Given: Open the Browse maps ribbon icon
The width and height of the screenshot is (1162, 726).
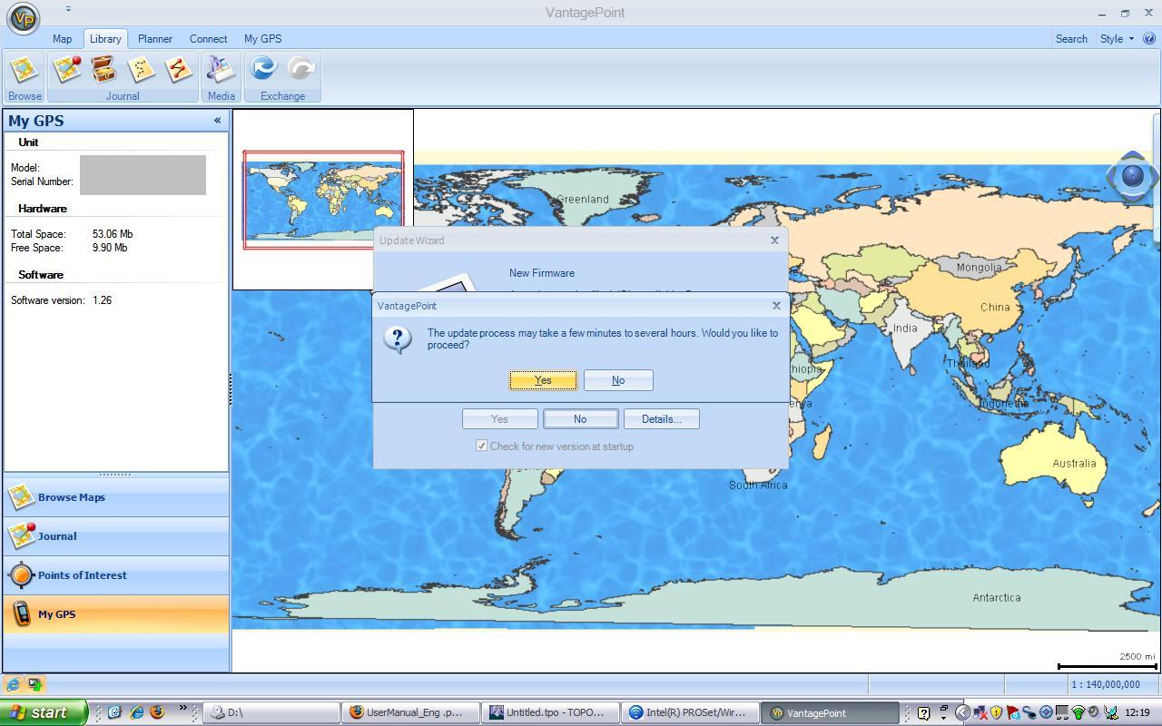Looking at the screenshot, I should (25, 70).
